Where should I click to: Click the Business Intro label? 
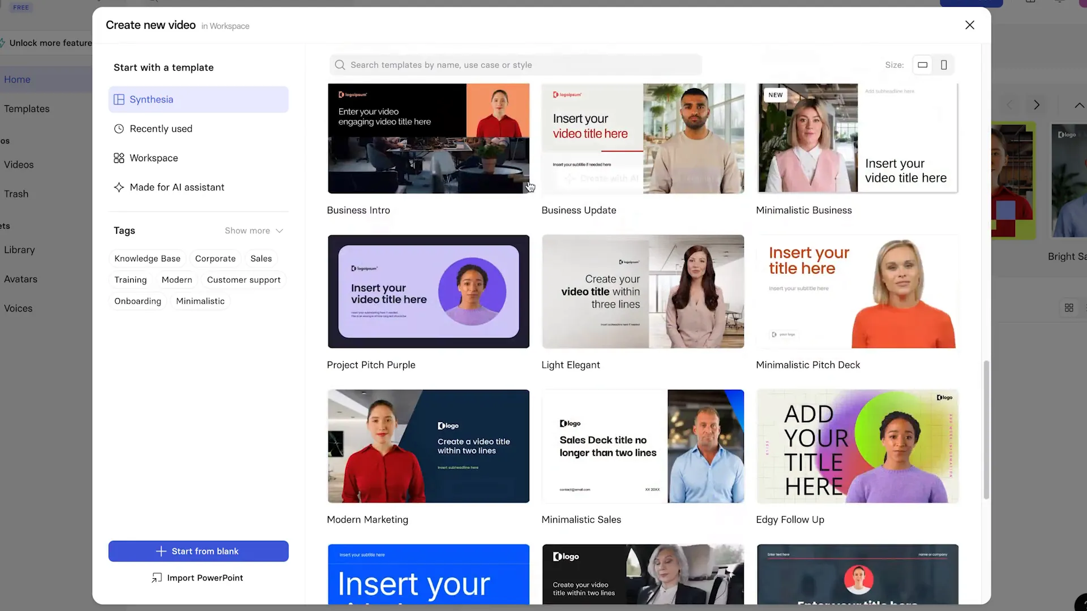point(358,210)
